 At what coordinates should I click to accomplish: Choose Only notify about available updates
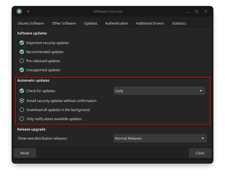(22, 119)
